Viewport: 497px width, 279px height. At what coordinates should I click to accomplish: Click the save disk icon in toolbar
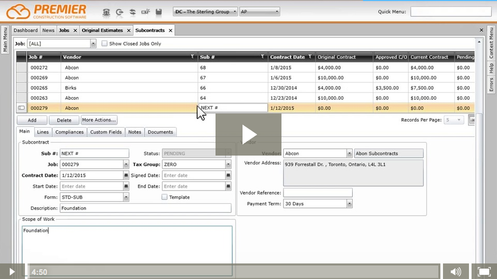(159, 12)
